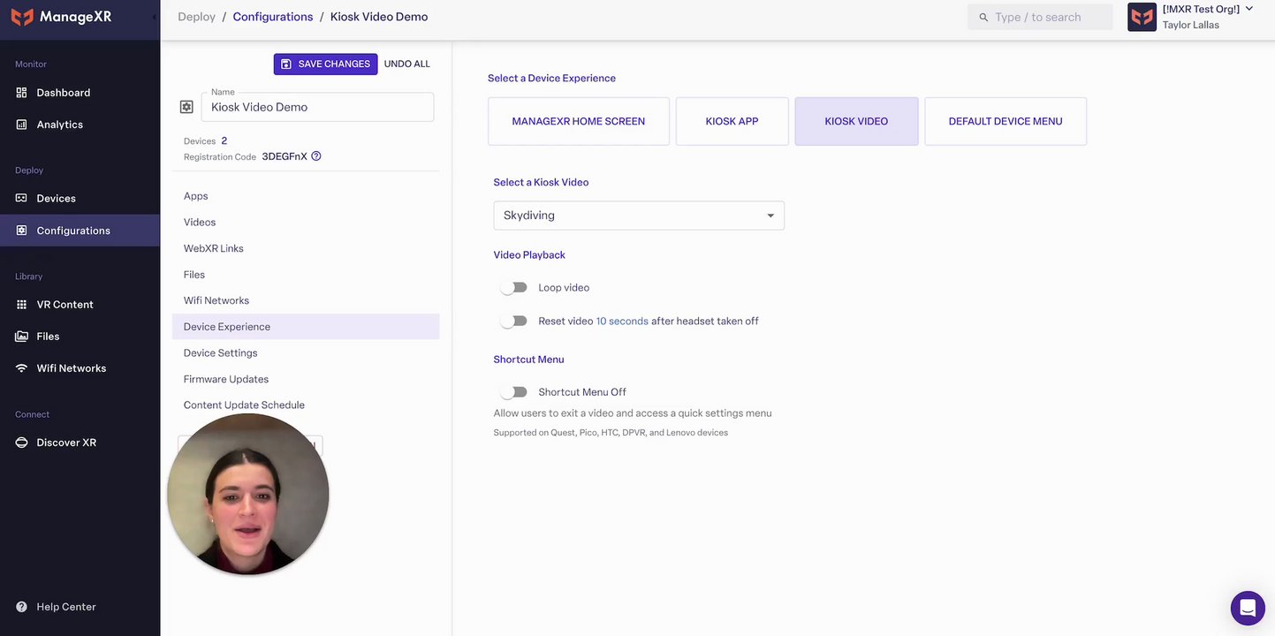Click the registration code help icon

tap(316, 156)
